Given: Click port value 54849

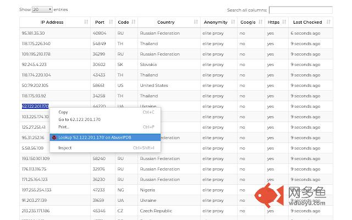Looking at the screenshot, I should click(x=99, y=43).
